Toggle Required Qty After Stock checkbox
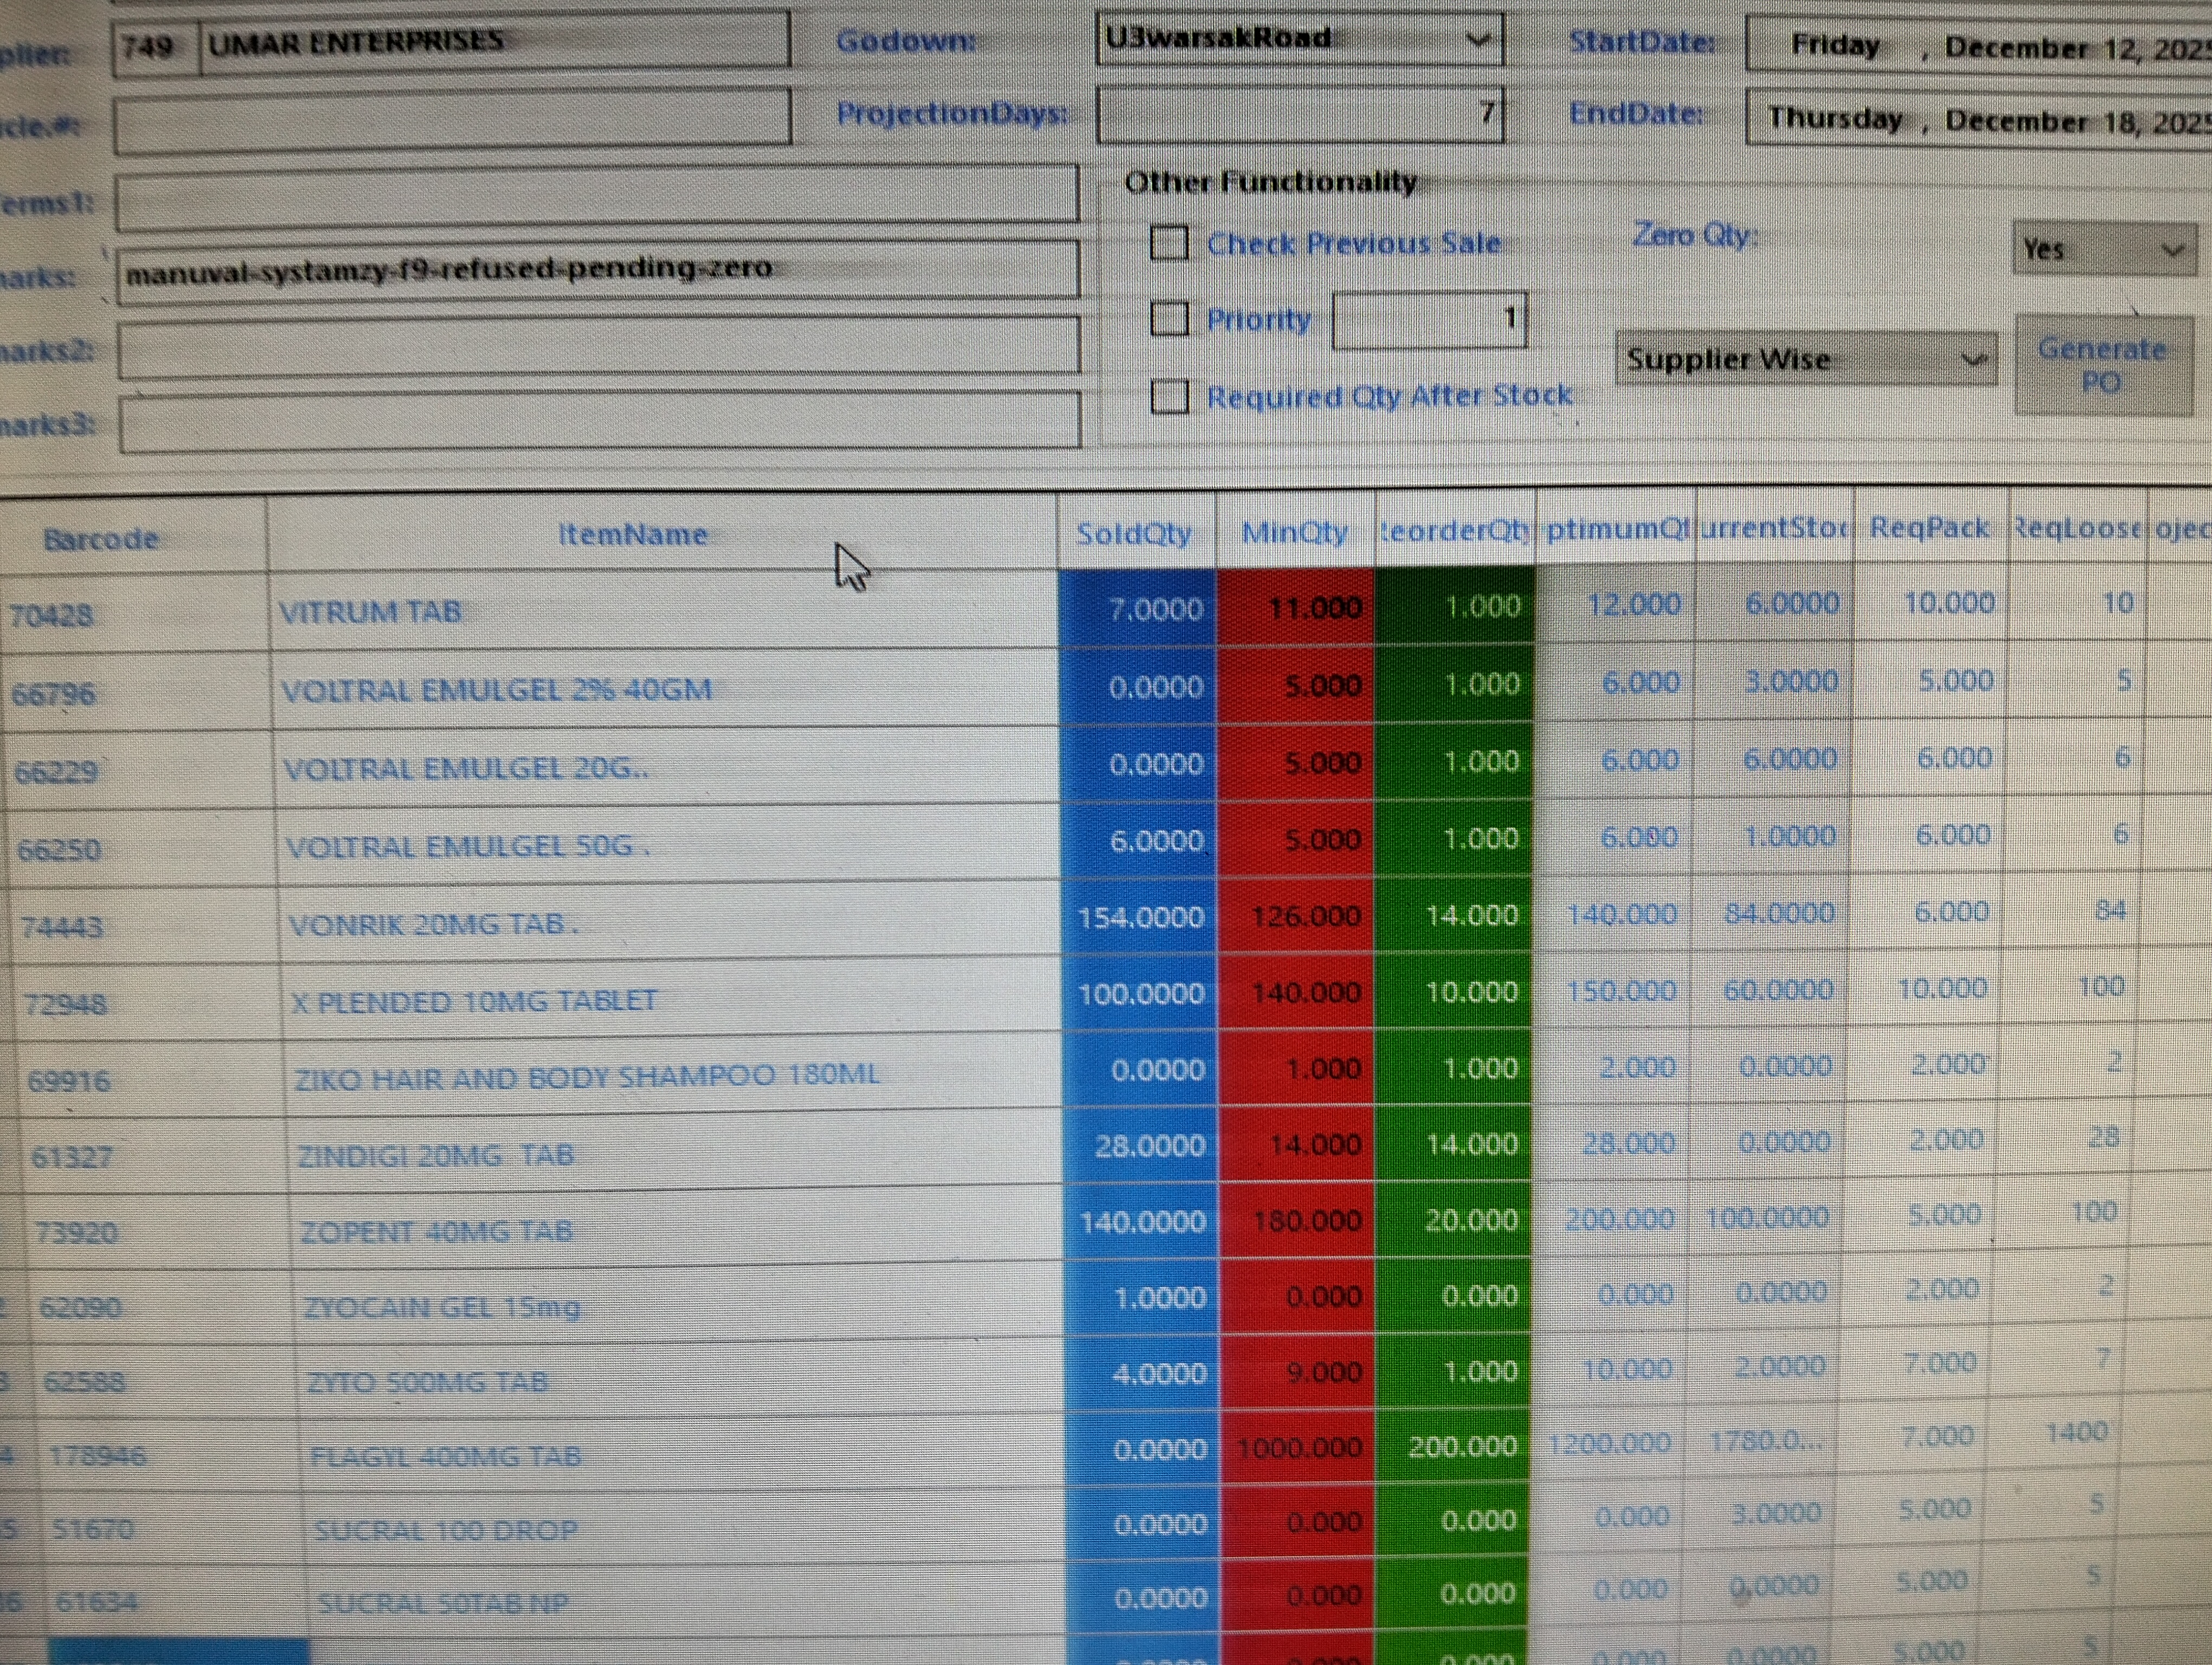This screenshot has height=1665, width=2212. [x=1169, y=397]
